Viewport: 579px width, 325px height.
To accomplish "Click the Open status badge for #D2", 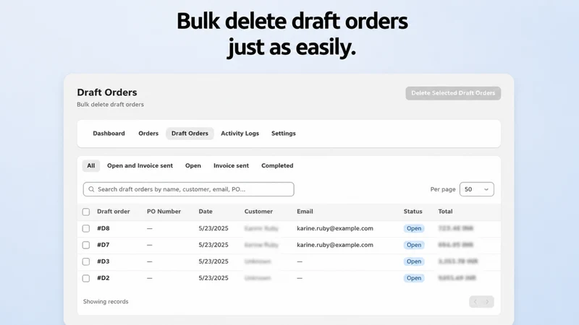I will [x=414, y=278].
